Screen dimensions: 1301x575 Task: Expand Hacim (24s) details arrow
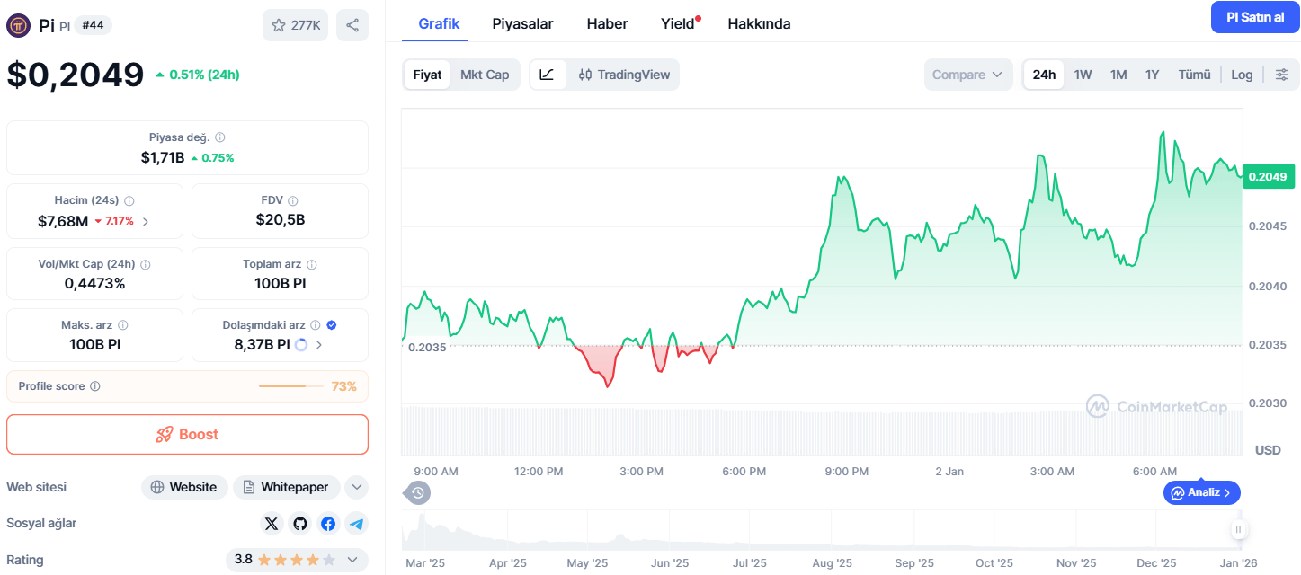147,221
